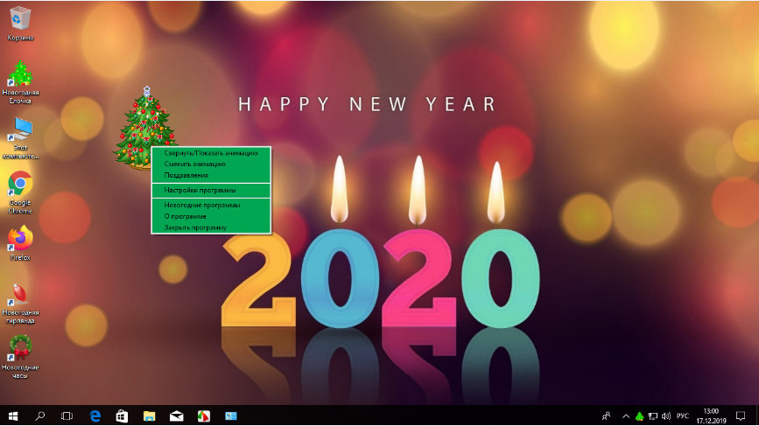Open File Explorer from taskbar
Image resolution: width=759 pixels, height=426 pixels.
149,416
